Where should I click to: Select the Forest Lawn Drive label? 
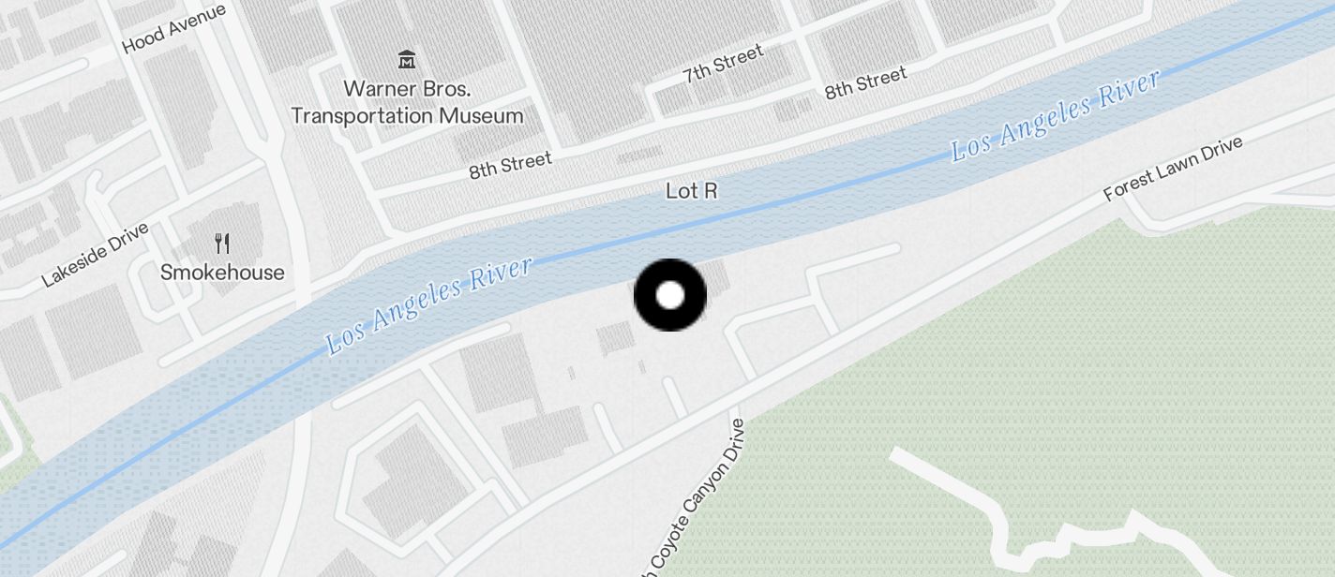(1173, 169)
